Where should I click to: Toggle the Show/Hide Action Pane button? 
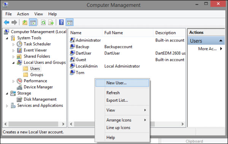tap(70, 22)
